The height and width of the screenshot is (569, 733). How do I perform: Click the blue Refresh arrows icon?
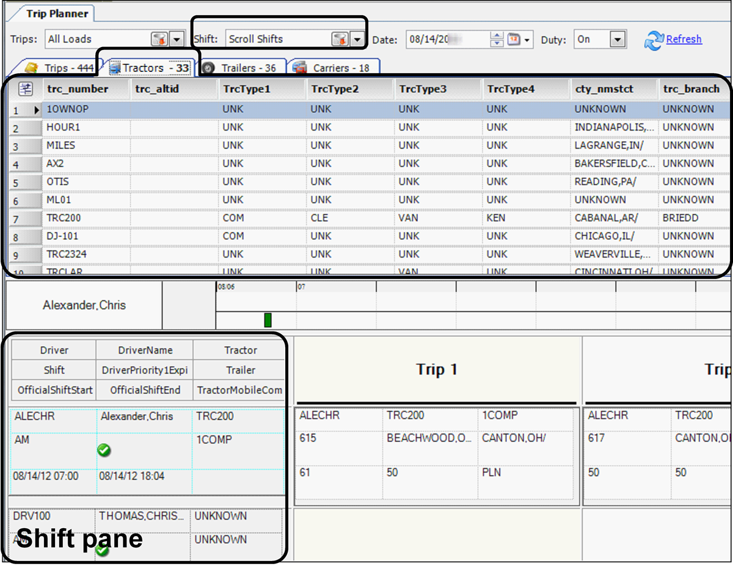654,40
